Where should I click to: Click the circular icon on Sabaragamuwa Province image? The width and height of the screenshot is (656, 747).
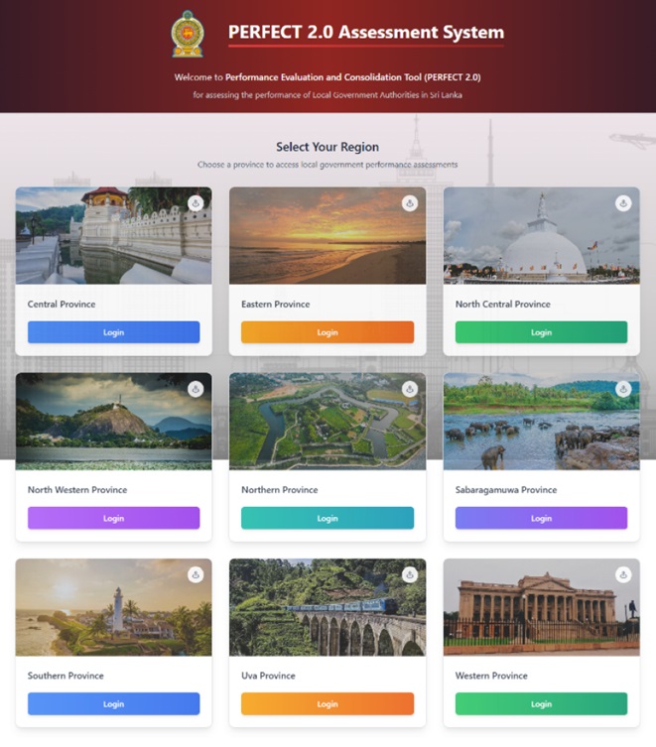point(623,389)
